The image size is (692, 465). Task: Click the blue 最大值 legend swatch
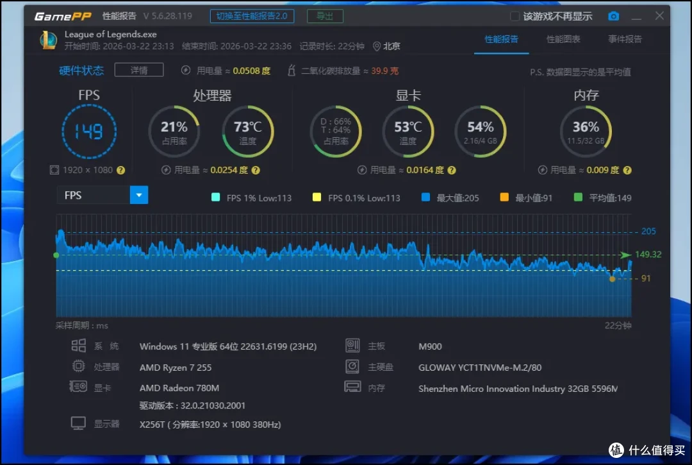pos(425,197)
